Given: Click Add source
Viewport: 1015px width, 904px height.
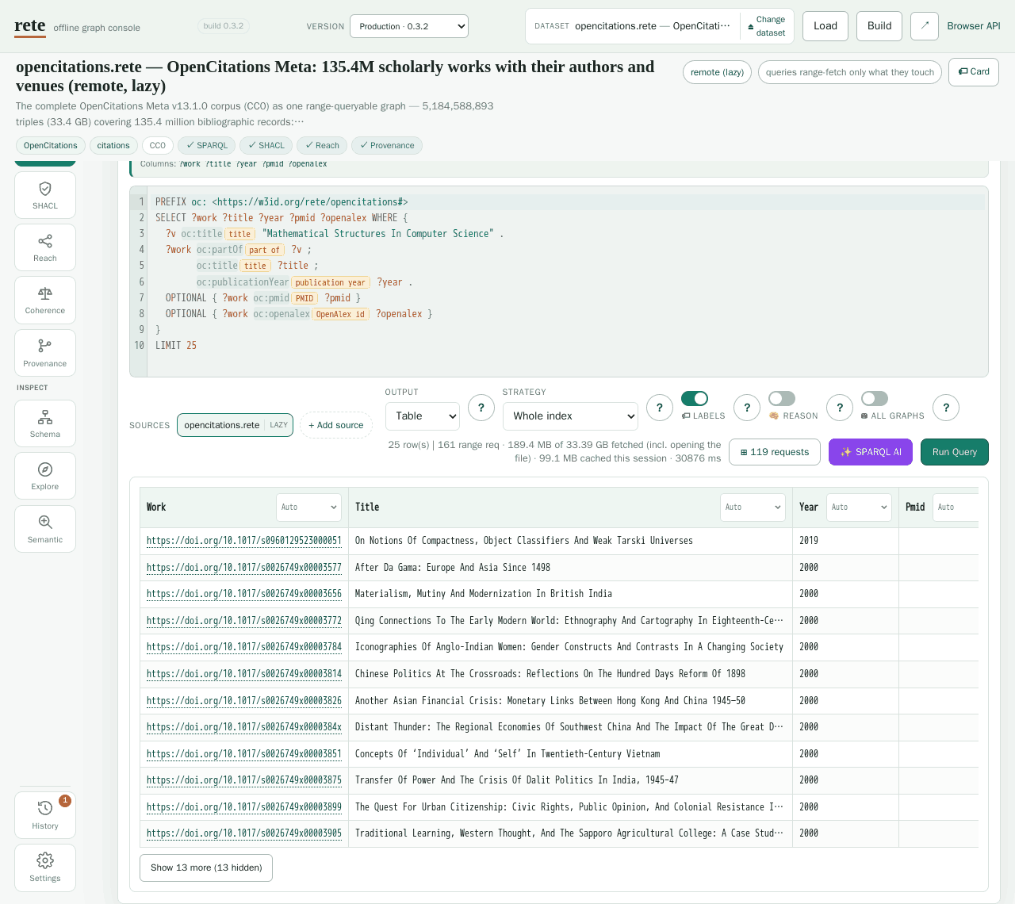Looking at the screenshot, I should coord(336,425).
